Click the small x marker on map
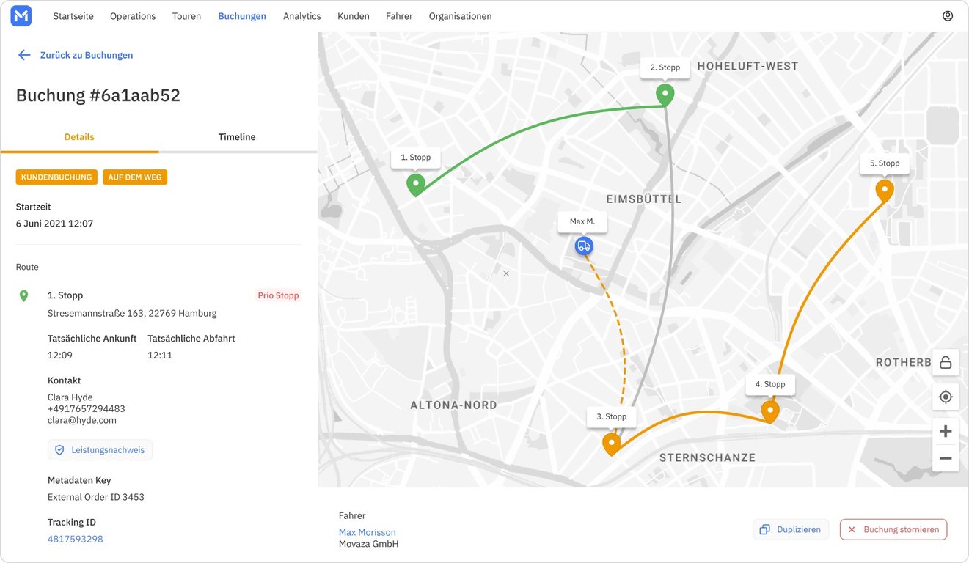Screen dimensions: 969x563 click(x=505, y=273)
